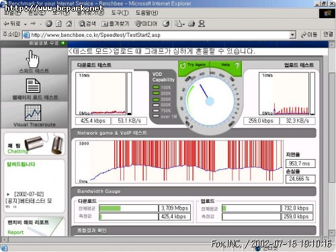Open the Visual Traceroute graph icon
The image size is (336, 252).
pos(33,113)
